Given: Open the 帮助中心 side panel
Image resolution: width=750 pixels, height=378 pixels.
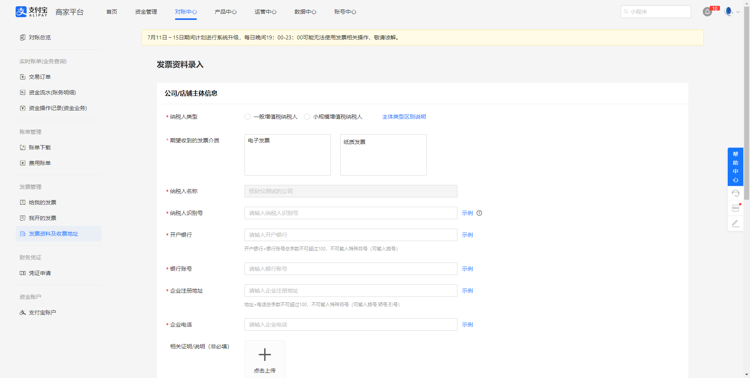Looking at the screenshot, I should coord(735,167).
